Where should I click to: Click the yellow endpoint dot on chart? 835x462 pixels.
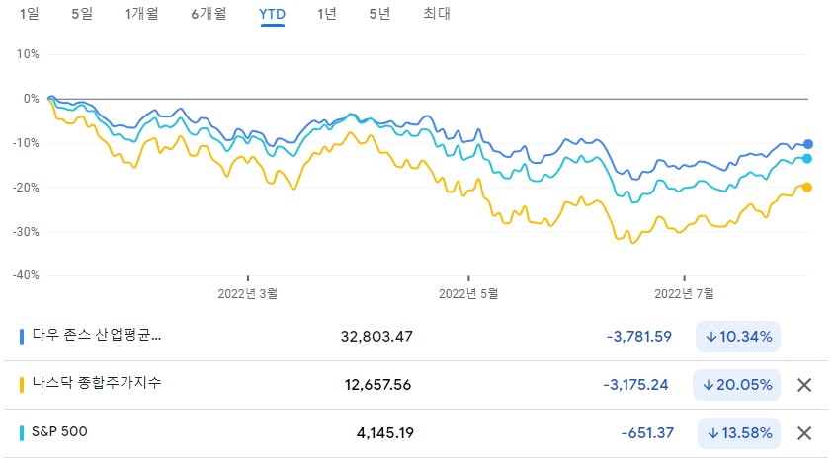click(x=807, y=188)
